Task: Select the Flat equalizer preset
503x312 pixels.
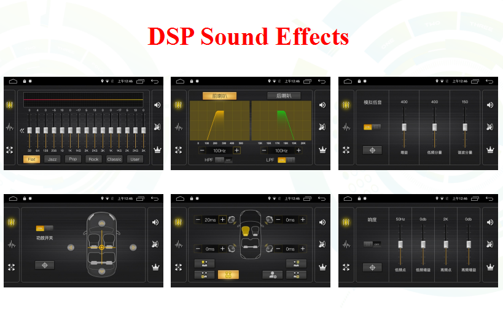Action: (x=31, y=159)
